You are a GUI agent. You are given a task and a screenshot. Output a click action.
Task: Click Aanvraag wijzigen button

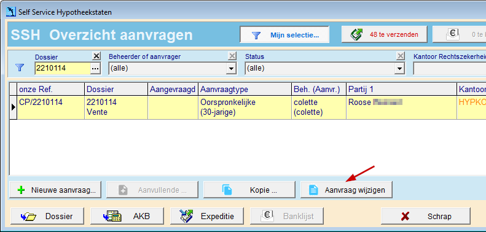click(x=346, y=190)
